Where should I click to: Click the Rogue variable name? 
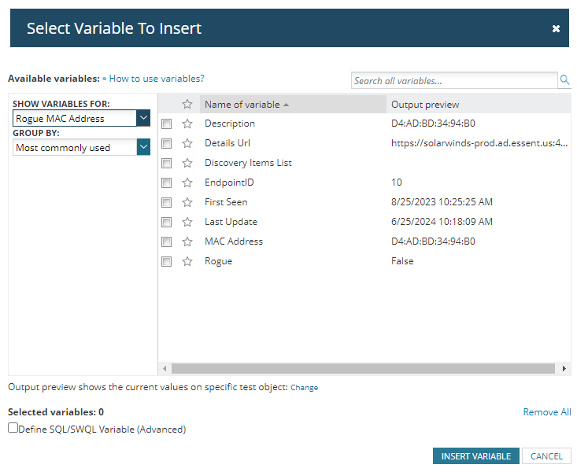pyautogui.click(x=218, y=261)
